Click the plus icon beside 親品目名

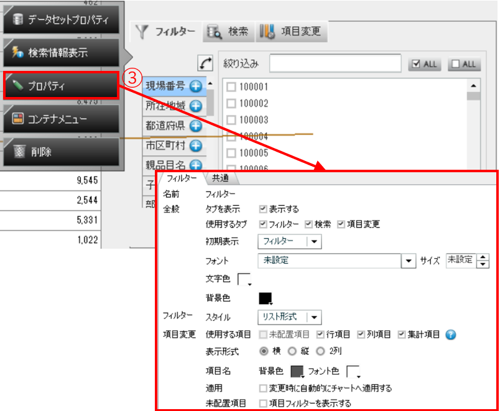(196, 165)
